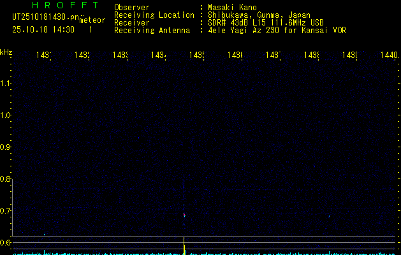Click the red meteor echo spot
The image size is (401, 255).
click(x=184, y=215)
